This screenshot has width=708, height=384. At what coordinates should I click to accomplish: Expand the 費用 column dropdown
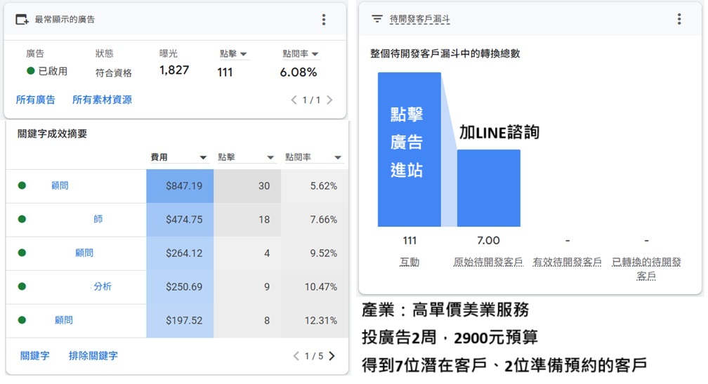point(203,158)
